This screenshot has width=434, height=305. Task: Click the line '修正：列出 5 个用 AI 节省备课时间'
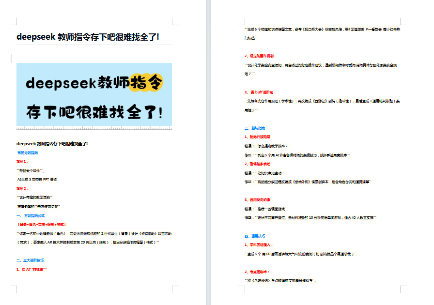tap(297, 155)
